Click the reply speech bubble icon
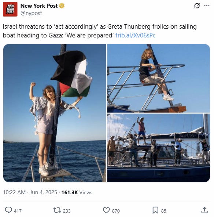214x217 pixels. [x=8, y=210]
